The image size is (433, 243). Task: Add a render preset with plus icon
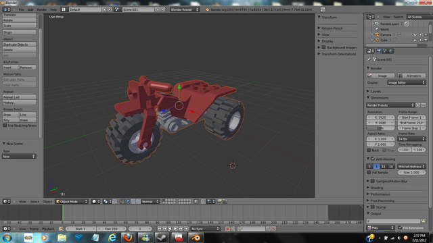(418, 105)
